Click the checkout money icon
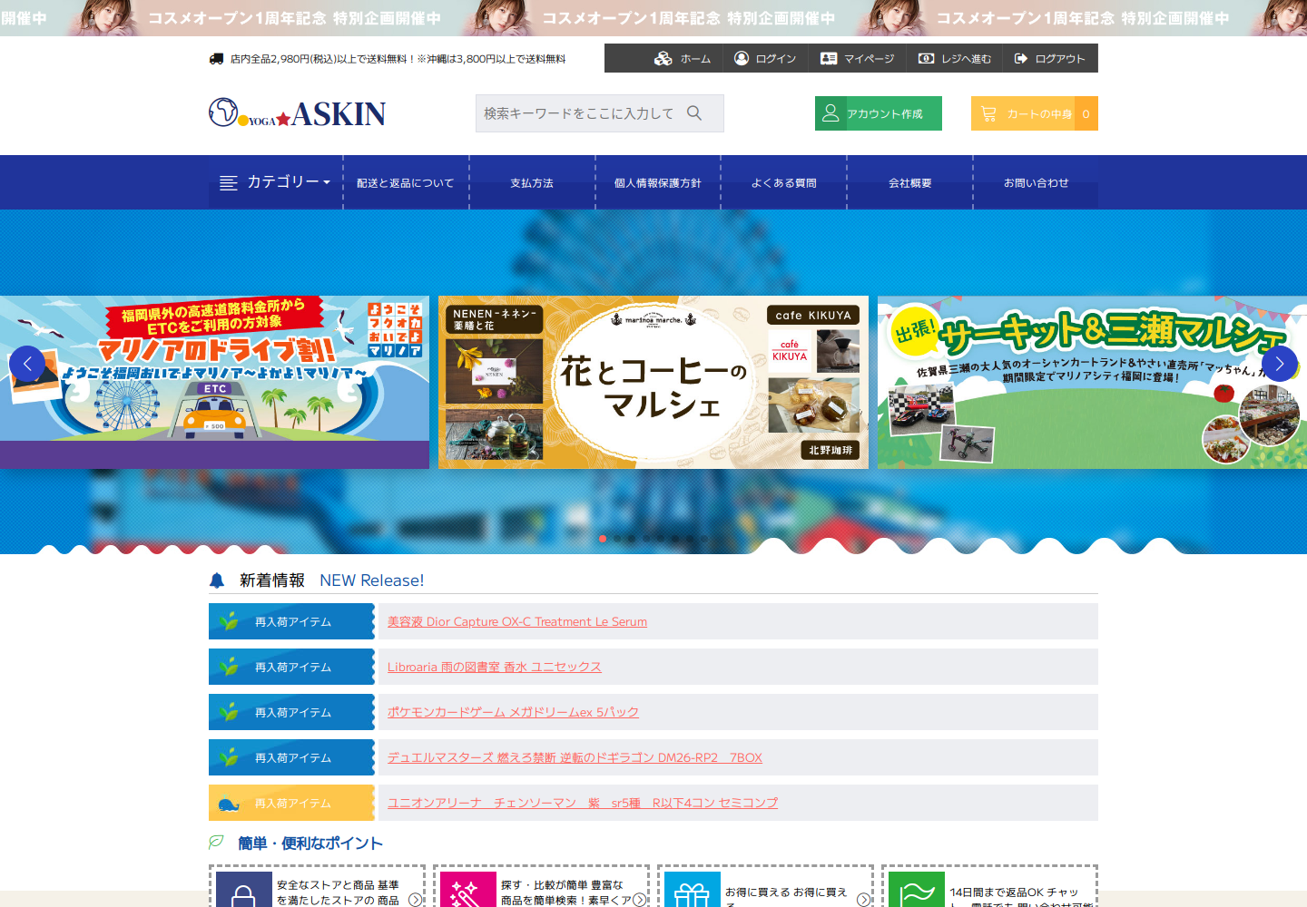Viewport: 1307px width, 907px height. 926,58
